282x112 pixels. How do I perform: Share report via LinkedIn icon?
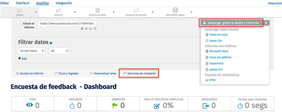91,29
